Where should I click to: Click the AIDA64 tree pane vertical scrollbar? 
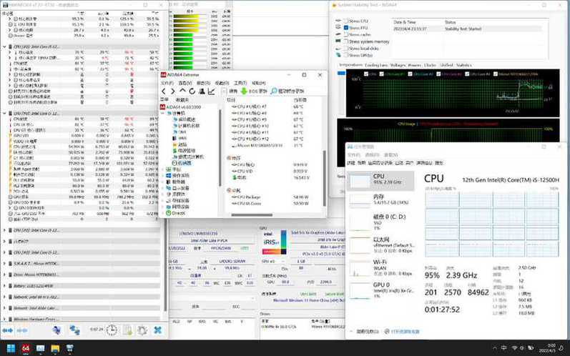point(220,147)
